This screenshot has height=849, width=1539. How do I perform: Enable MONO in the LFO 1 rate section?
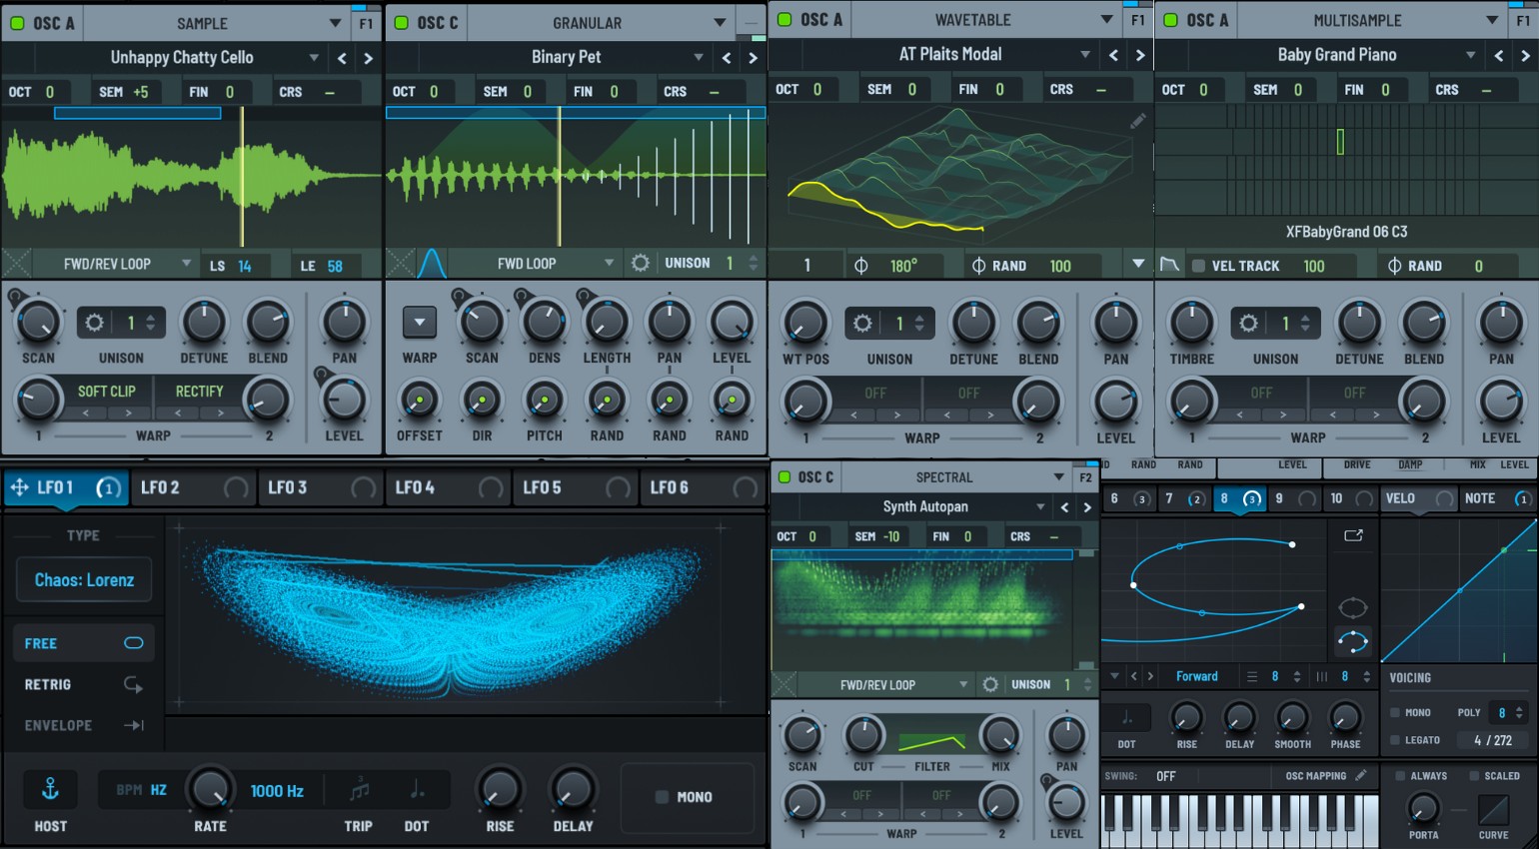(x=664, y=797)
